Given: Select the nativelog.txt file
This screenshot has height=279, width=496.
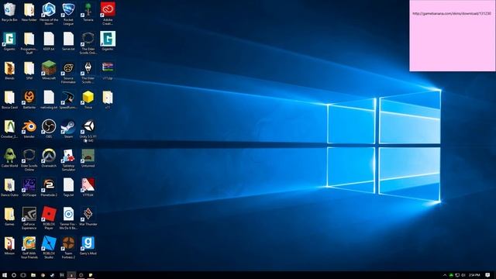Looking at the screenshot, I should pyautogui.click(x=49, y=100).
